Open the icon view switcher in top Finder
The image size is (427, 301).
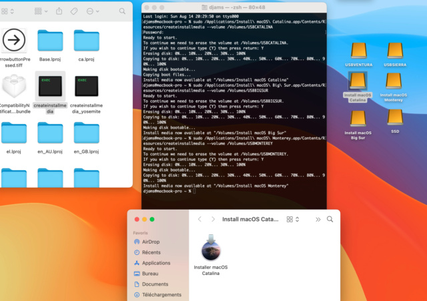(7, 11)
